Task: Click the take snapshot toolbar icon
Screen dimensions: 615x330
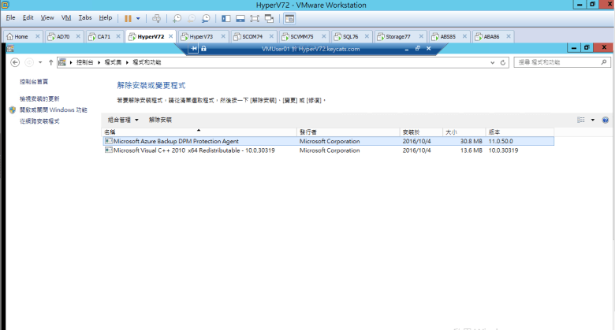Action: 177,17
